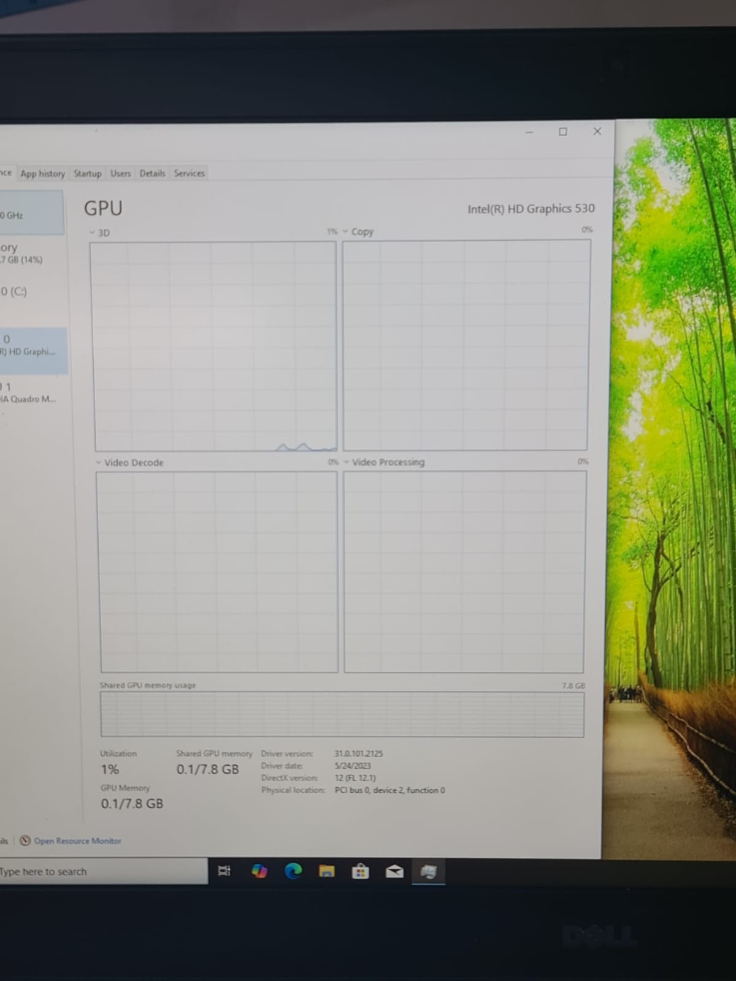
Task: Click the Video Processing usage graph
Action: click(x=464, y=572)
